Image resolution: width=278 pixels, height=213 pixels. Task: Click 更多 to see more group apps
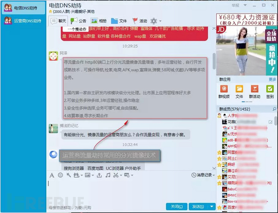[272, 80]
